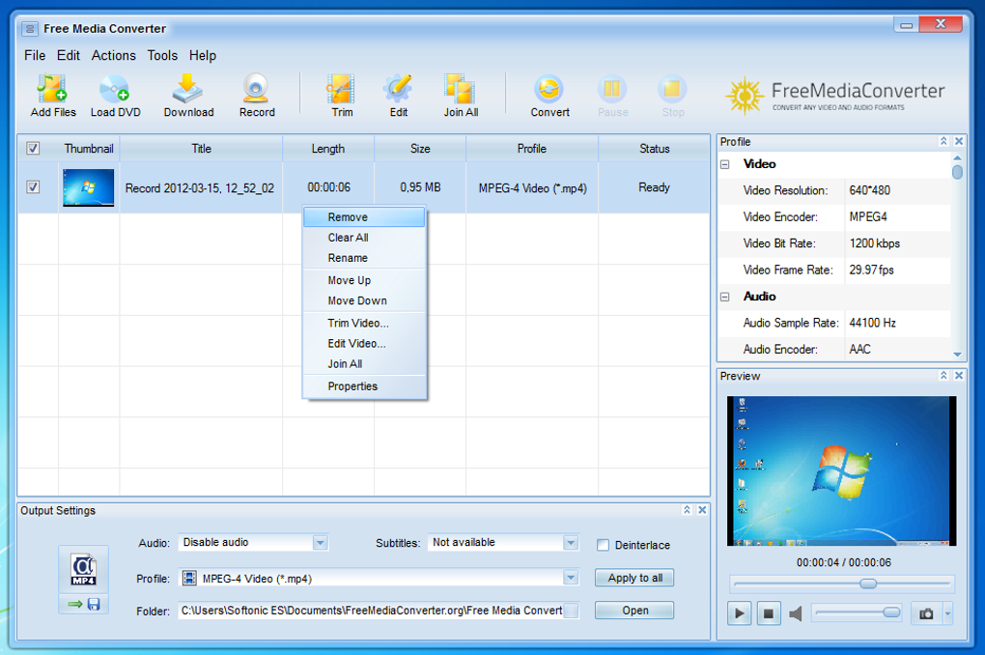Click the output Folder path field
Viewport: 985px width, 655px height.
[371, 611]
